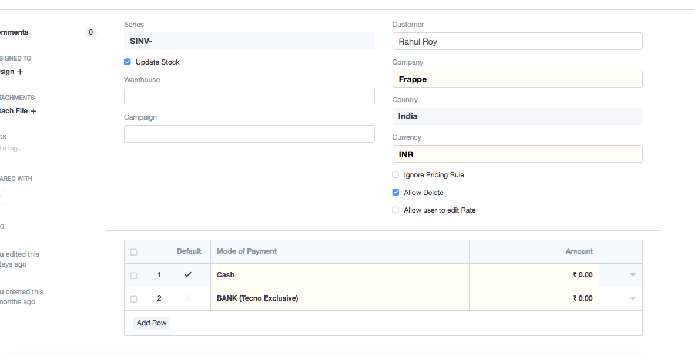The width and height of the screenshot is (694, 356).
Task: Click the Customer field showing Rahul Roy
Action: tap(517, 41)
